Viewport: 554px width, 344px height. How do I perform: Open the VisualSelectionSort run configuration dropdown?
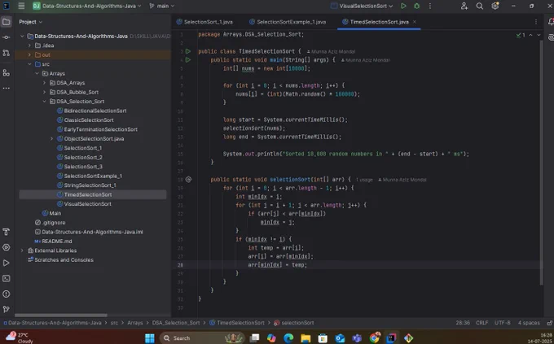coord(362,6)
